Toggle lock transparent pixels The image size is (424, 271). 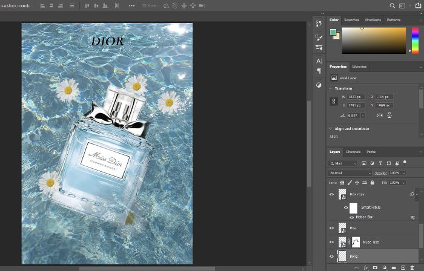(342, 183)
